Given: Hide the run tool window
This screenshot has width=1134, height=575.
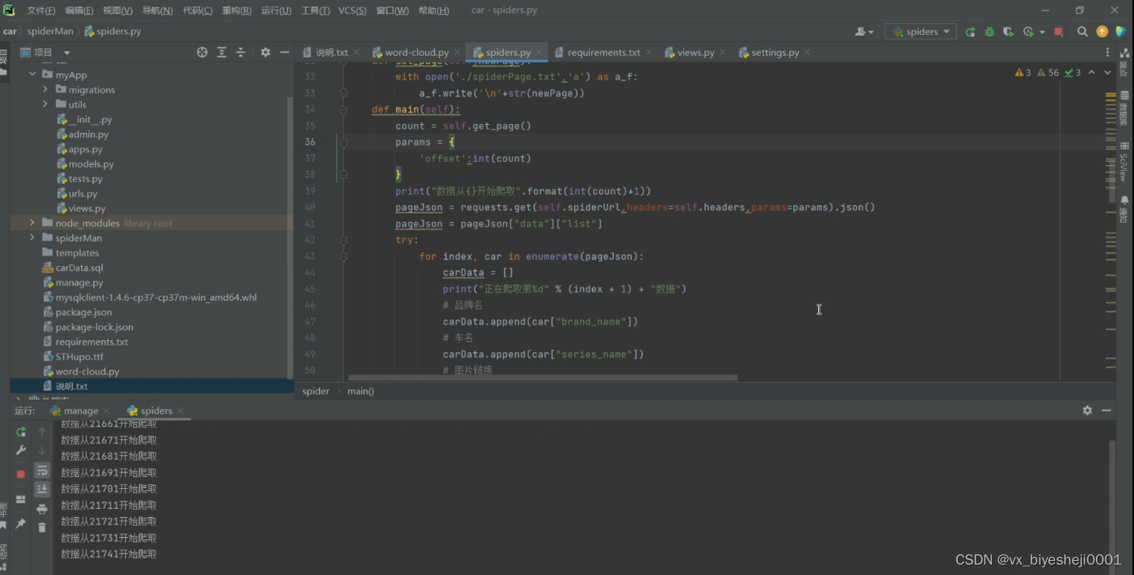Looking at the screenshot, I should [x=1107, y=410].
